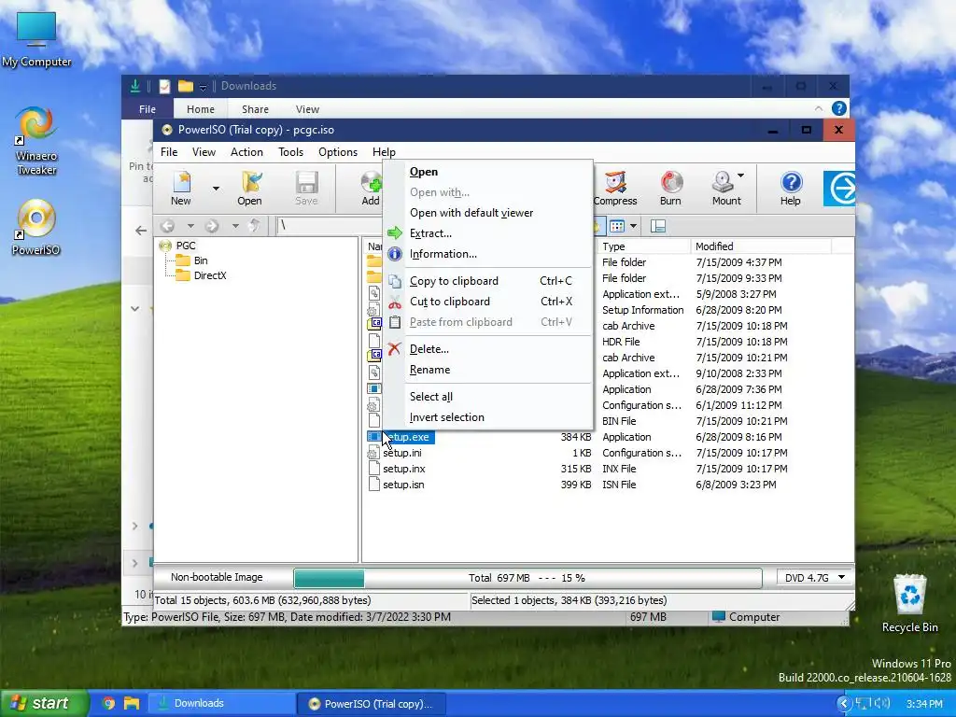Open the Help menu in PowerISO
Viewport: 956px width, 717px height.
pos(384,152)
